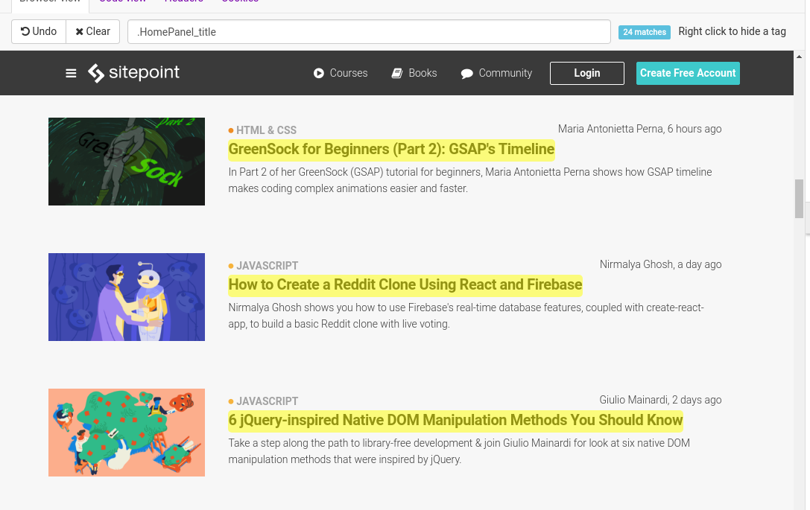Click the HTML & CSS category label
Image resolution: width=810 pixels, height=510 pixels.
266,130
